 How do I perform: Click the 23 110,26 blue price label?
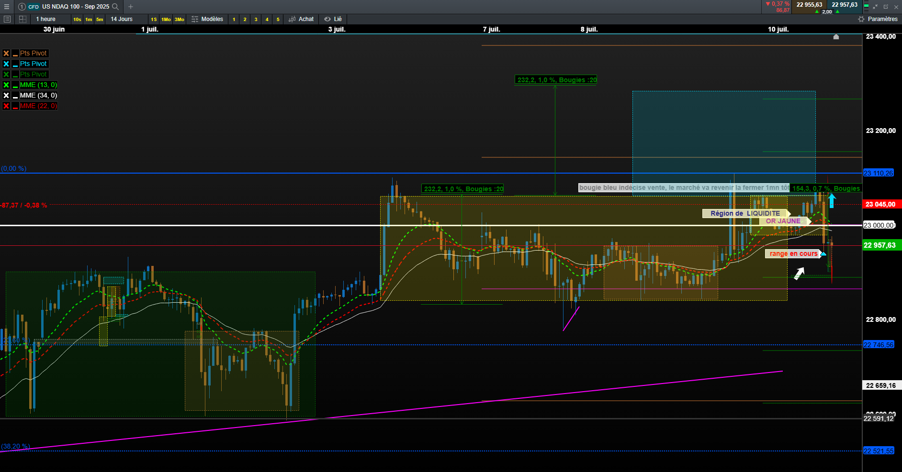pyautogui.click(x=879, y=173)
